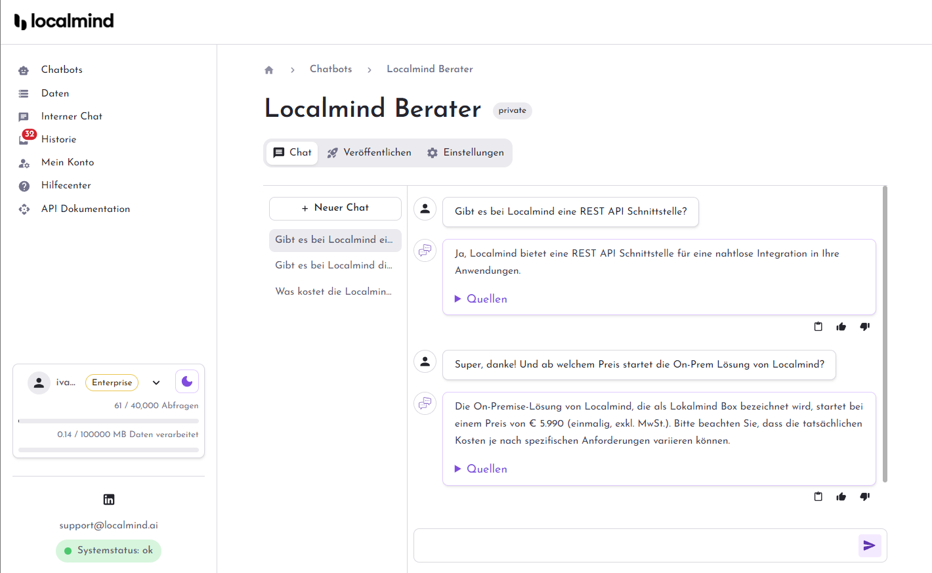Expand Quellen under On-Premise price answer

481,469
